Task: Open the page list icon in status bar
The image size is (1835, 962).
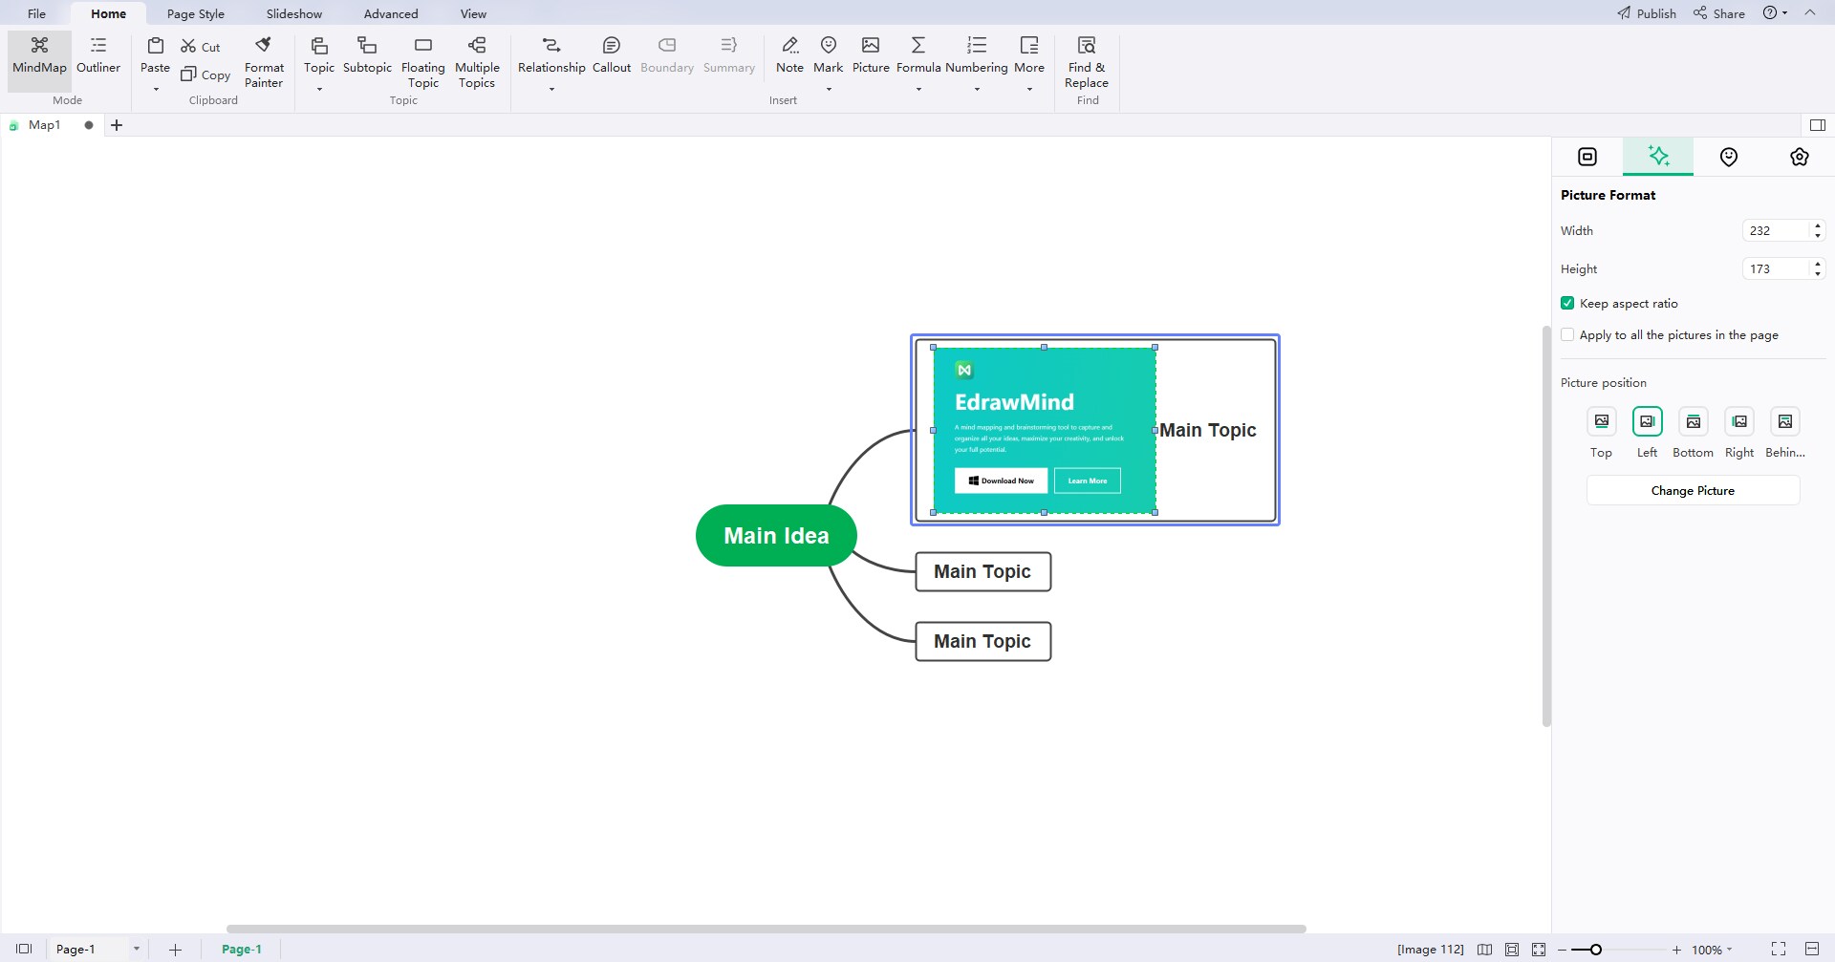Action: click(x=24, y=949)
